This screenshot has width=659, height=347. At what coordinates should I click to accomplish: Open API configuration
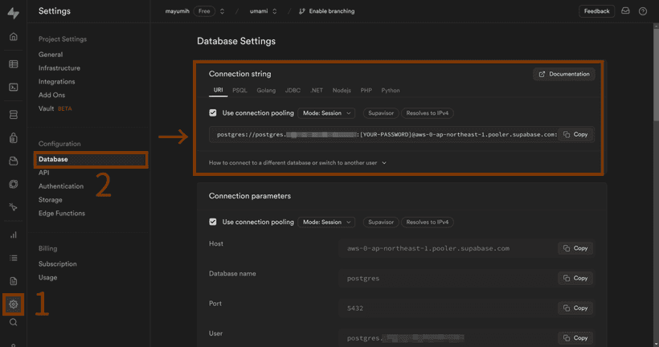tap(43, 173)
